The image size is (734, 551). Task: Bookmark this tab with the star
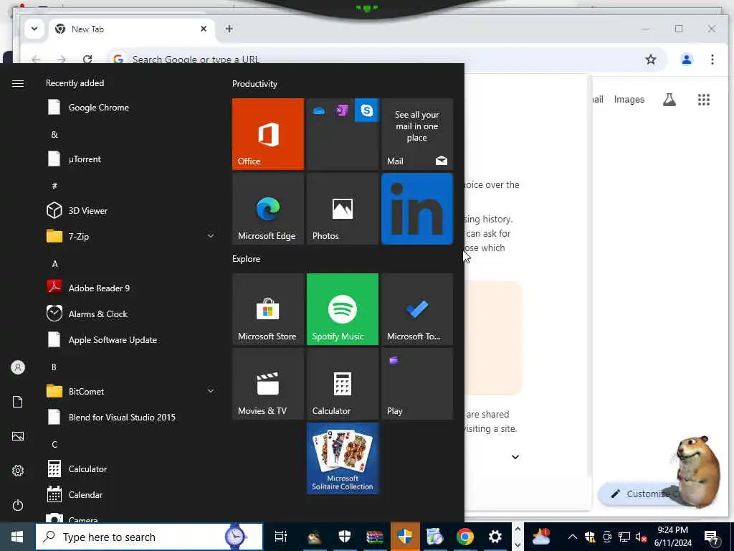coord(651,60)
